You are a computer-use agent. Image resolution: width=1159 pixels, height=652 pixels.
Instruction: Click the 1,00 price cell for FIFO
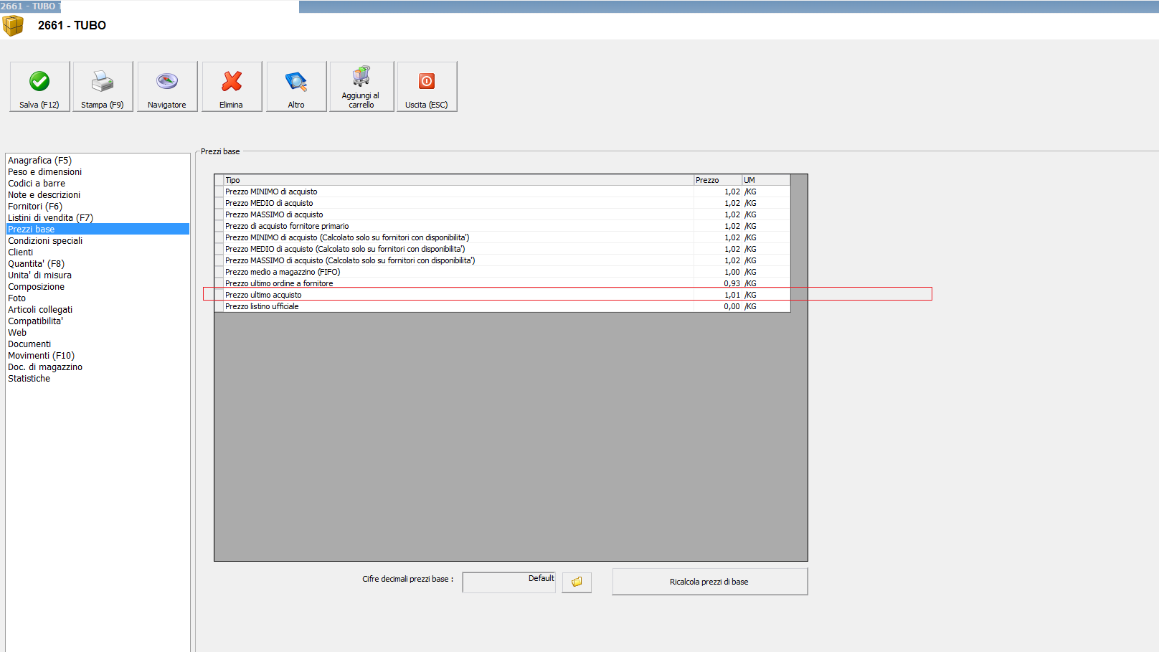[x=718, y=272]
